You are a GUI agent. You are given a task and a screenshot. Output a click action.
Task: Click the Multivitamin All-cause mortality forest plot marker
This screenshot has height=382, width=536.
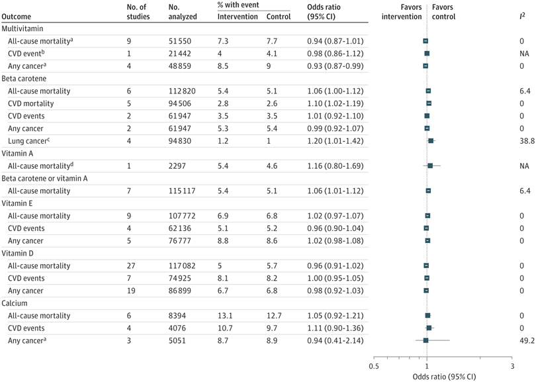coord(425,41)
